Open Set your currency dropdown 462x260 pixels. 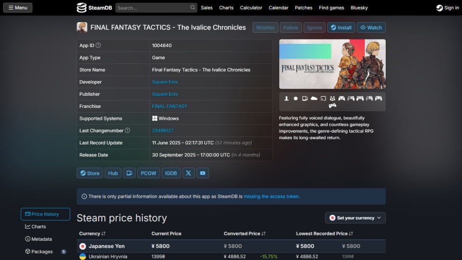coord(355,218)
